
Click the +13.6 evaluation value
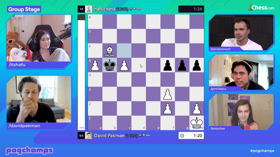coord(81,128)
